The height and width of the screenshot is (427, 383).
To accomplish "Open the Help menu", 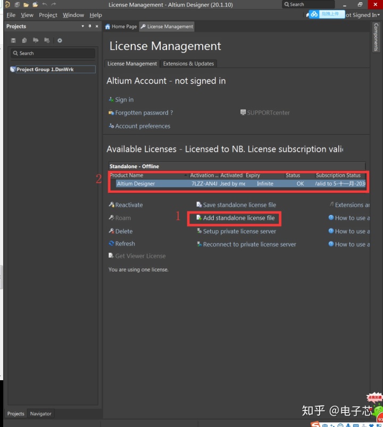I will point(96,15).
